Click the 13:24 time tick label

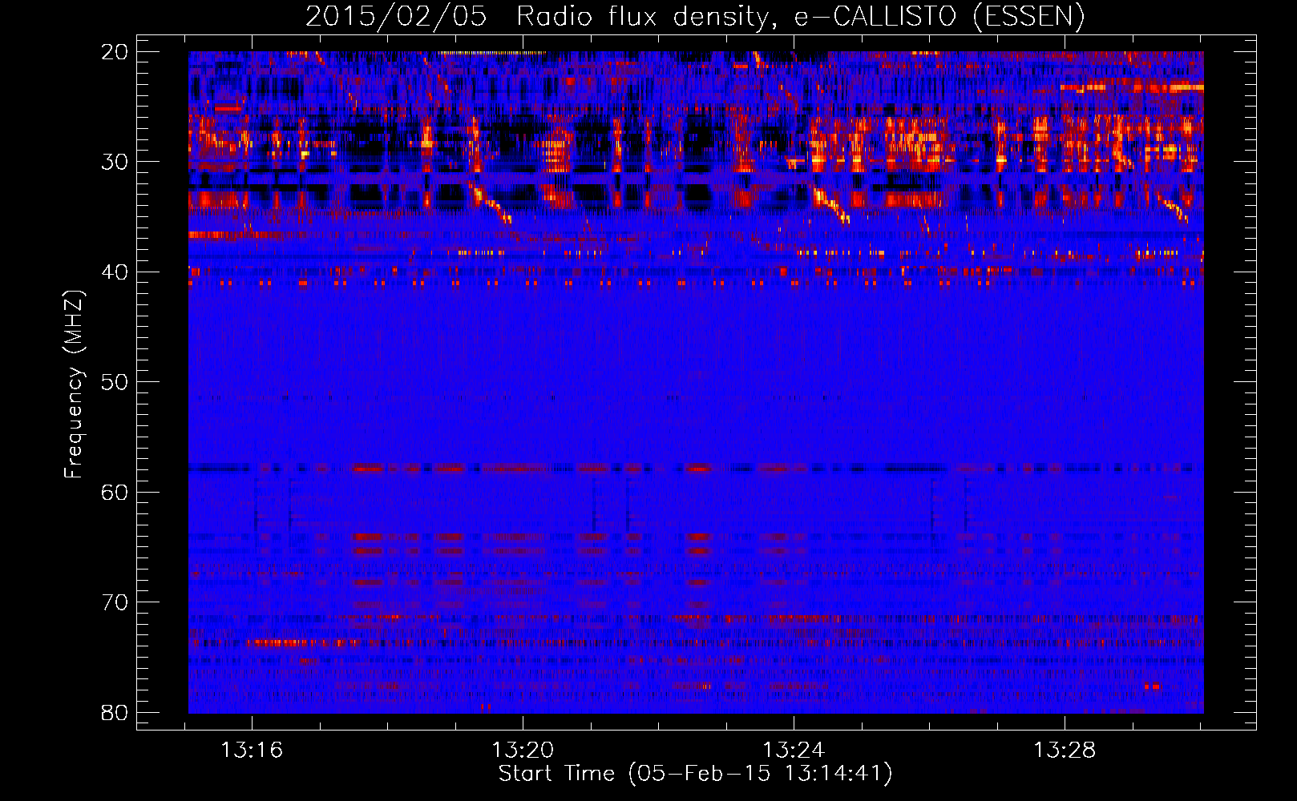(x=794, y=751)
